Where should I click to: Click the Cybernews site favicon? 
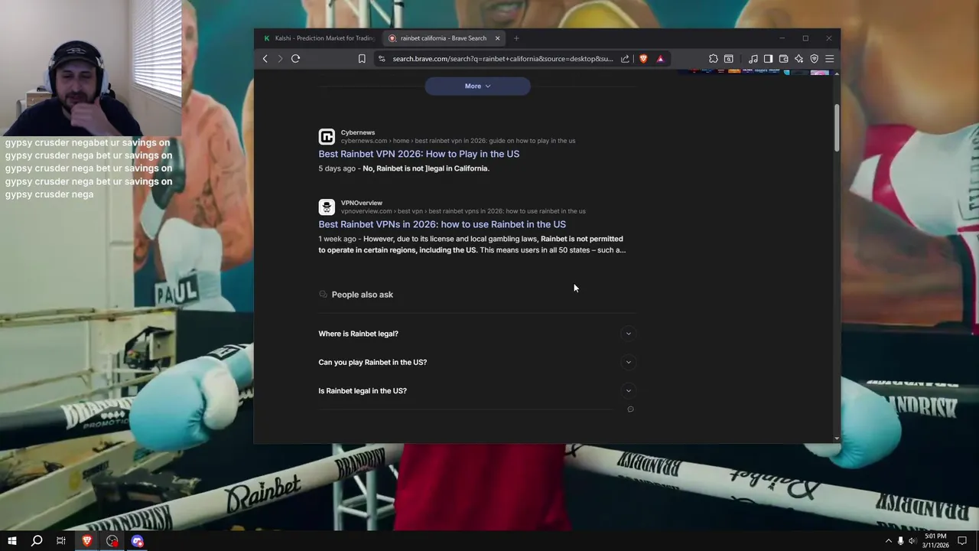tap(327, 137)
